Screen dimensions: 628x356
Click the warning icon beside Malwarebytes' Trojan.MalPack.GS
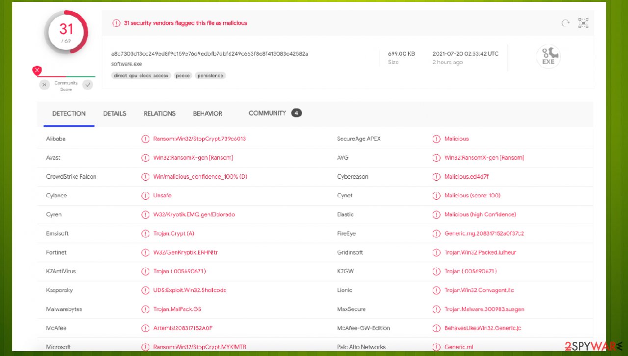[x=145, y=309]
